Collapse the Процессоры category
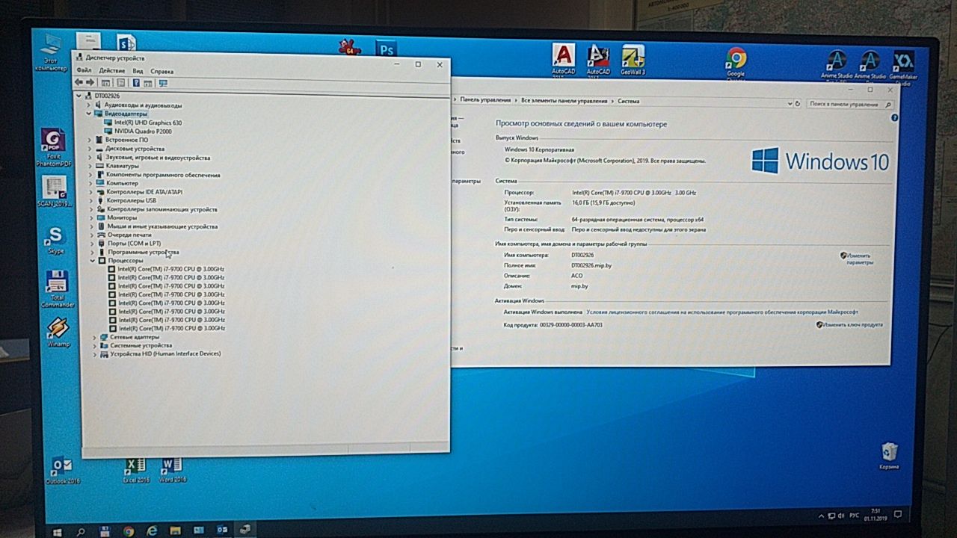 tap(93, 261)
